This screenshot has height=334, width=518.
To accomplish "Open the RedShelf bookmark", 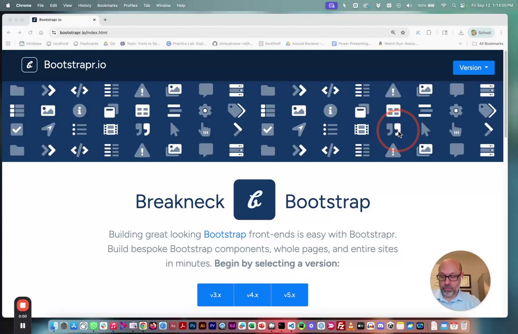I will [270, 44].
